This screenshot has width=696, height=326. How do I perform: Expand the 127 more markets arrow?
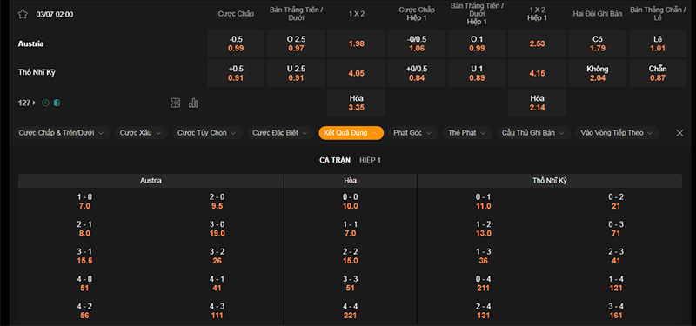point(34,103)
